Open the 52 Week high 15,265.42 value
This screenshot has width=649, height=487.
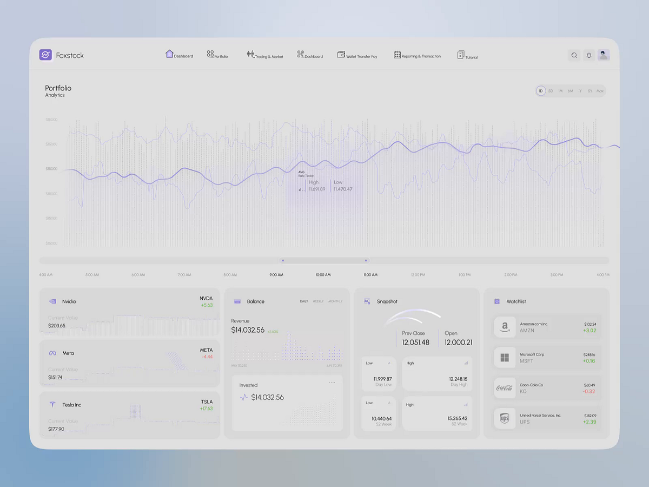(458, 418)
